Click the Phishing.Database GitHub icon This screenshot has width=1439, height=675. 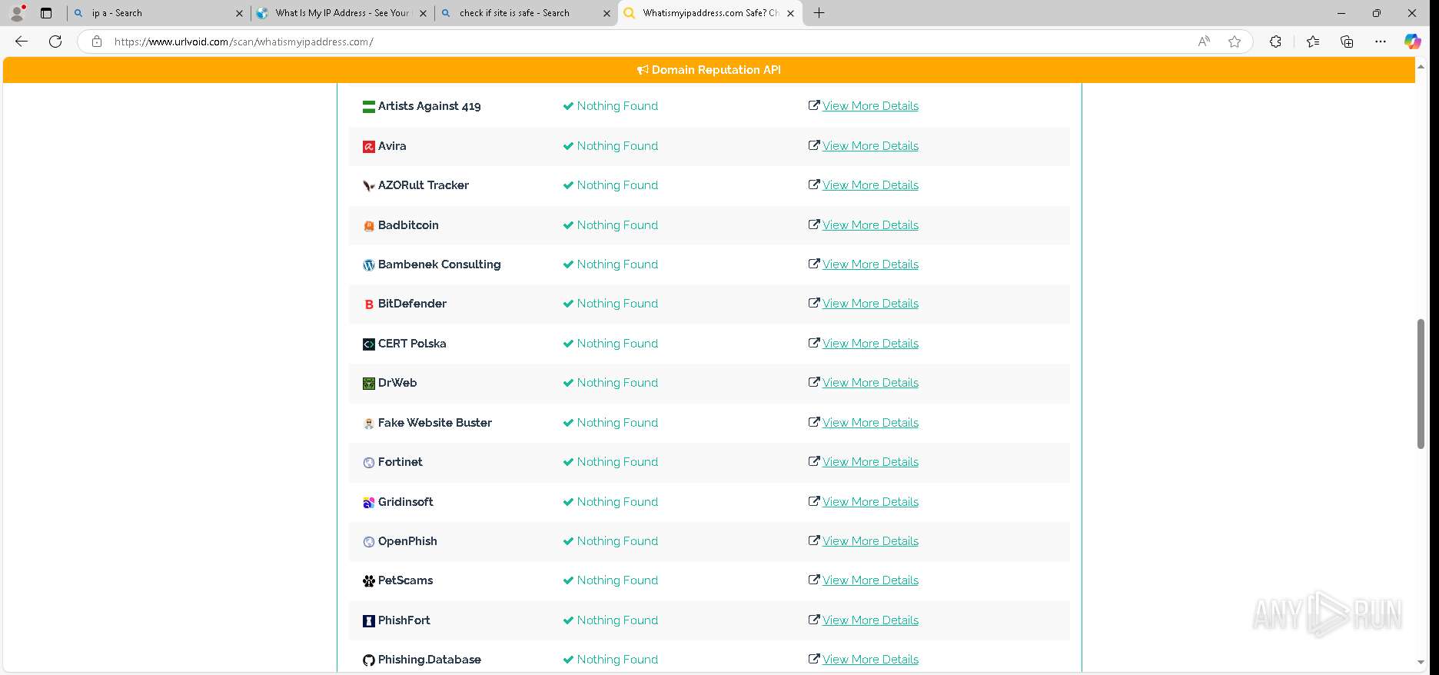(x=369, y=660)
